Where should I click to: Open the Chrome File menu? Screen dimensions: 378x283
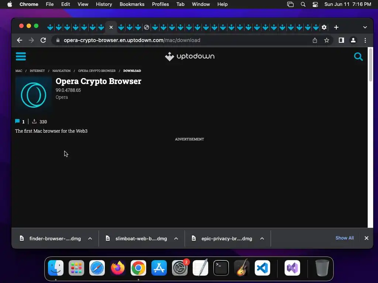coord(50,4)
